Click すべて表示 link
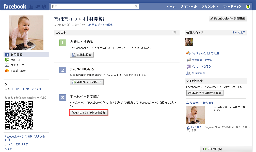This screenshot has width=256, height=152. tap(239, 33)
